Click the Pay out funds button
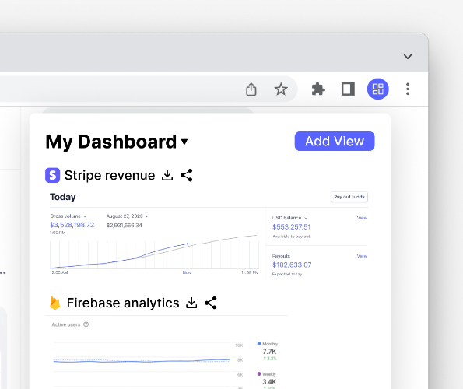 point(349,197)
